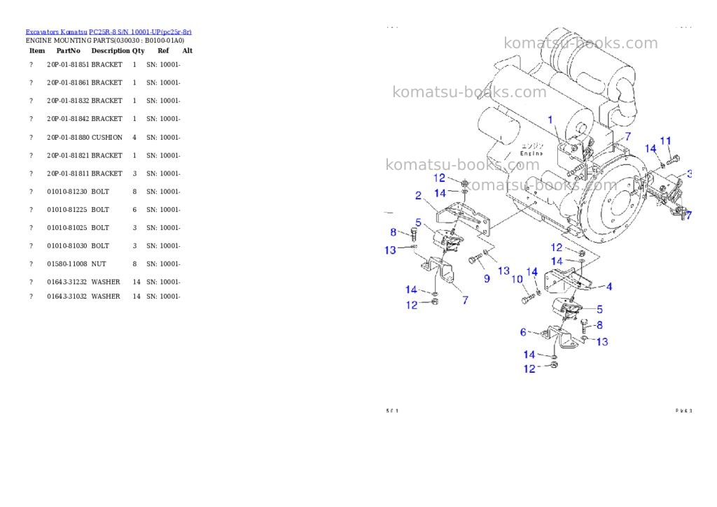Select part number 01643-31232
Image resolution: width=717 pixels, height=507 pixels.
click(x=67, y=282)
